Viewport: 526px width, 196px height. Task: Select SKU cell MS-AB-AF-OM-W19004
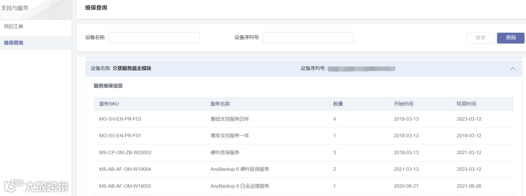coord(125,169)
